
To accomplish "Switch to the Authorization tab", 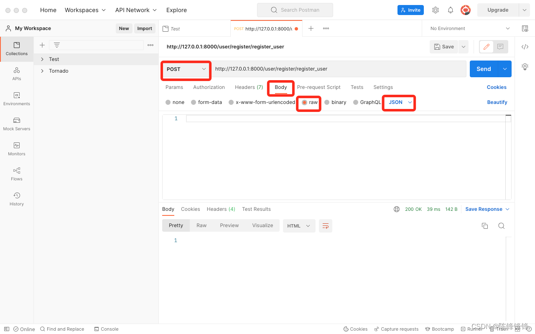I will [209, 87].
